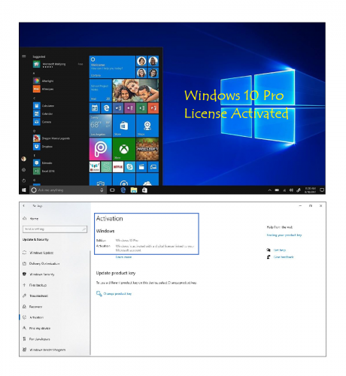346x376 pixels.
Task: Launch Allrecipes from the app list
Action: [44, 89]
